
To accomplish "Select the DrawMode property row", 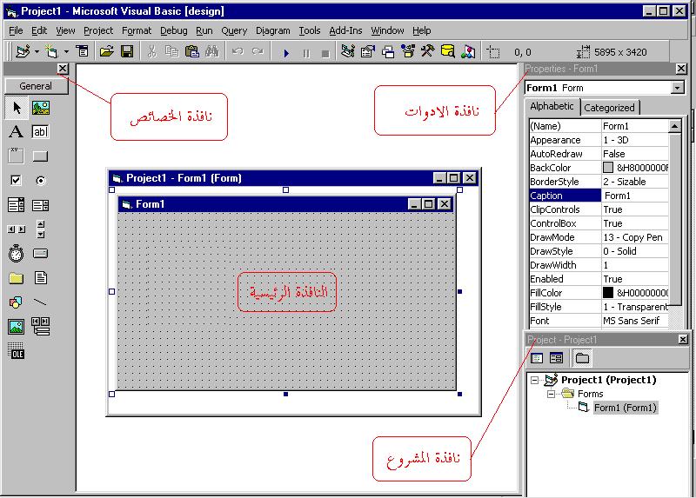I will pyautogui.click(x=599, y=237).
